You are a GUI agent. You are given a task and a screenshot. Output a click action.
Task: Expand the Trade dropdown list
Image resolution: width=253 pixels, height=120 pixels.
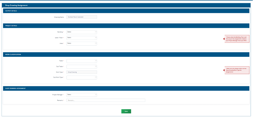coord(82,61)
